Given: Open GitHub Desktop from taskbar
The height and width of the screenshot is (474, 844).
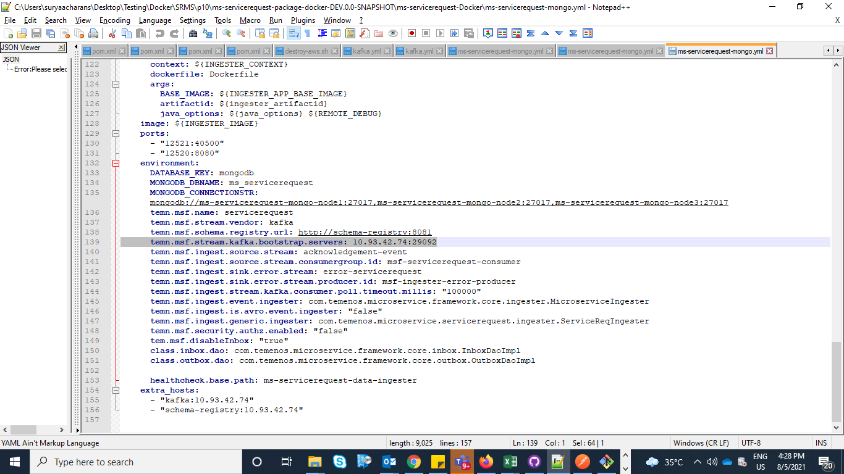Looking at the screenshot, I should (534, 462).
